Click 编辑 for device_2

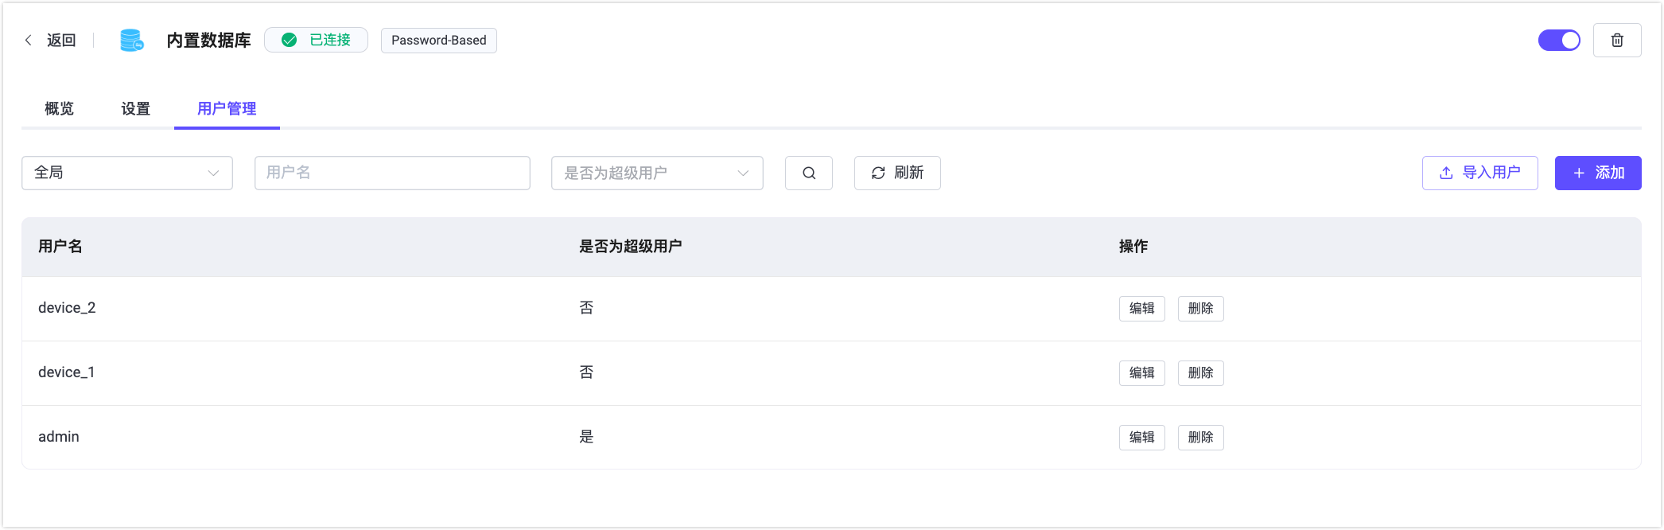[x=1141, y=309]
